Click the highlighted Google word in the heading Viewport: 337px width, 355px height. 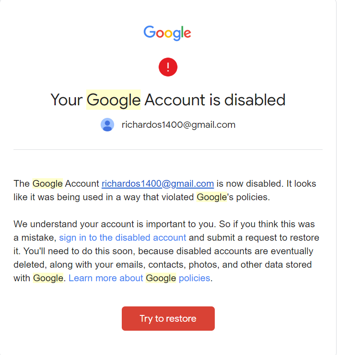114,100
